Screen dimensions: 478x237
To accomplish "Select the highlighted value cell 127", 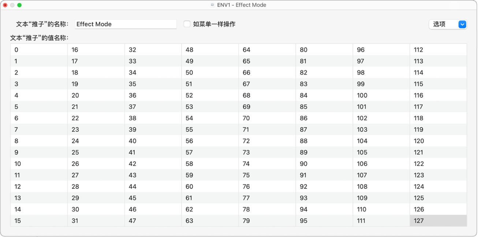I will tap(438, 221).
